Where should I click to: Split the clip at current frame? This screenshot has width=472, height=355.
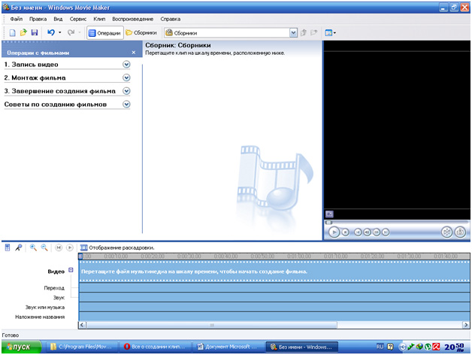pyautogui.click(x=446, y=232)
